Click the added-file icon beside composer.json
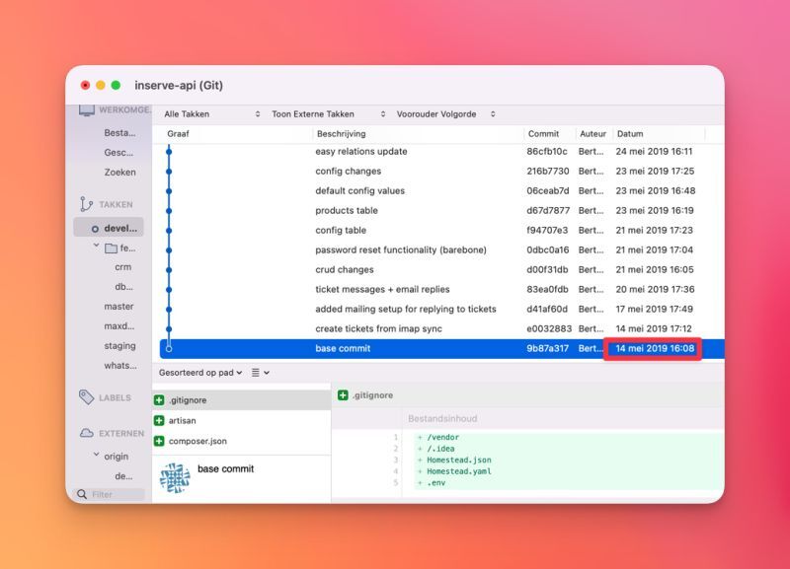 coord(159,441)
